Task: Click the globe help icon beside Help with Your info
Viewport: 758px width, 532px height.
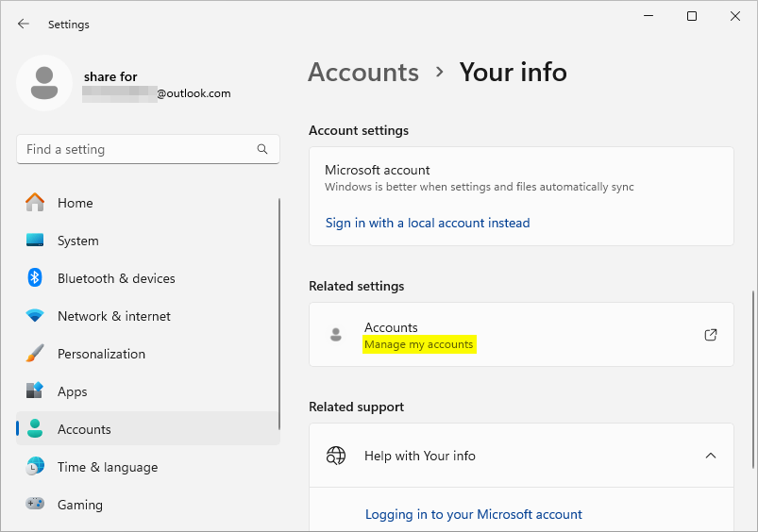Action: (336, 456)
